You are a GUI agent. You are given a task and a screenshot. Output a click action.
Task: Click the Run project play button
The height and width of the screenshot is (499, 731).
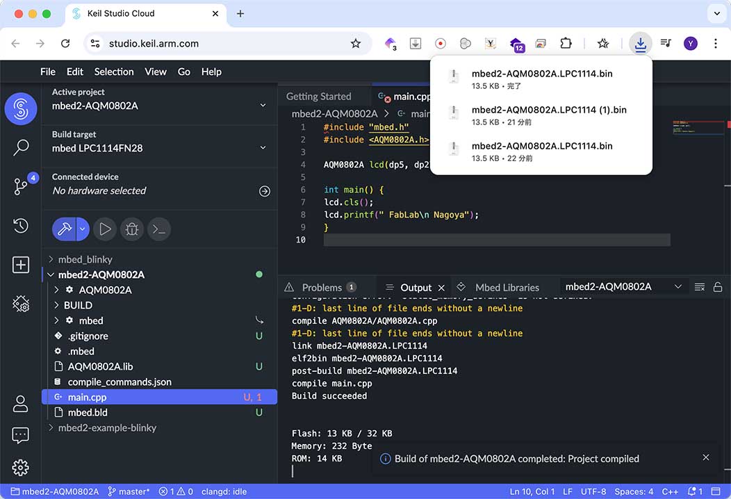pos(105,229)
